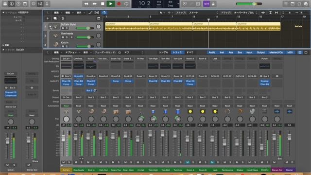
Task: Toggle the Aux channel strip filter
Action: click(x=231, y=52)
